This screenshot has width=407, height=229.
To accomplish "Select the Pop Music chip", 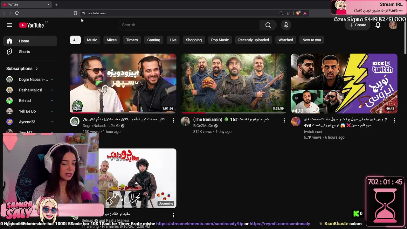I will pyautogui.click(x=220, y=40).
